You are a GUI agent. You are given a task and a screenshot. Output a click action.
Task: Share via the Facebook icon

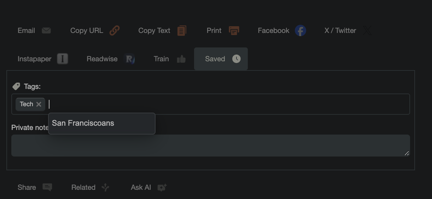[x=300, y=31]
